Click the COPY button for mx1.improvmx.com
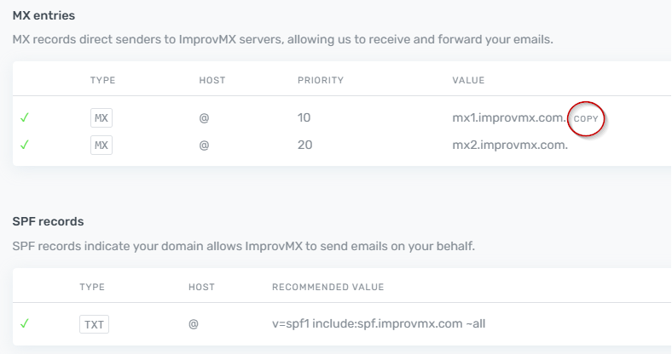Screen dimensions: 672x354 pyautogui.click(x=586, y=118)
